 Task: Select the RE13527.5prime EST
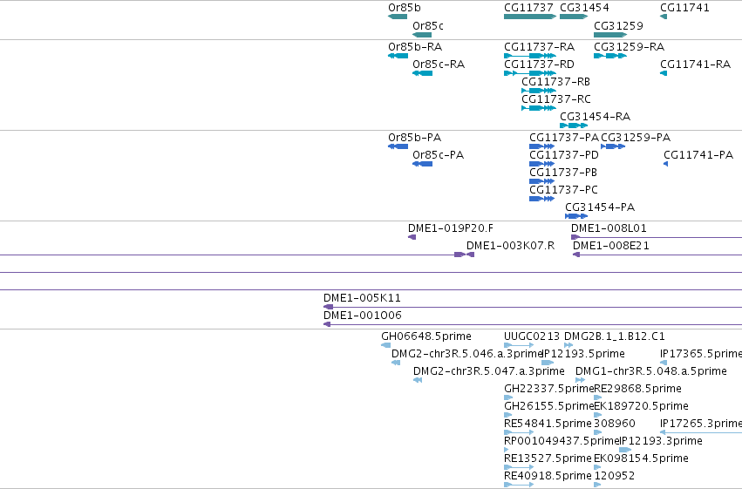click(519, 467)
